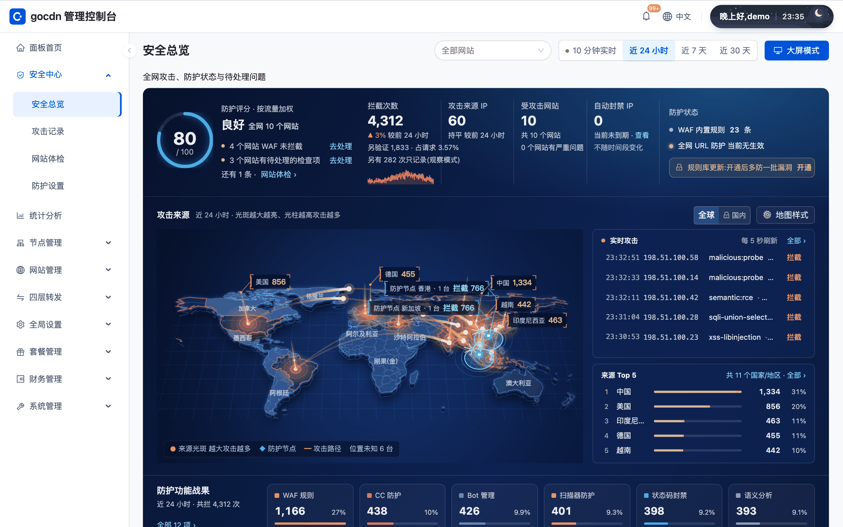Viewport: 843px width, 527px height.
Task: Open the 全部网站 site dropdown
Action: coord(493,51)
